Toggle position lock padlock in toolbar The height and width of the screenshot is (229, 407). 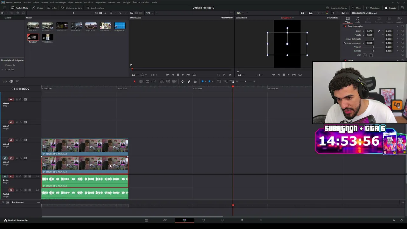point(195,81)
